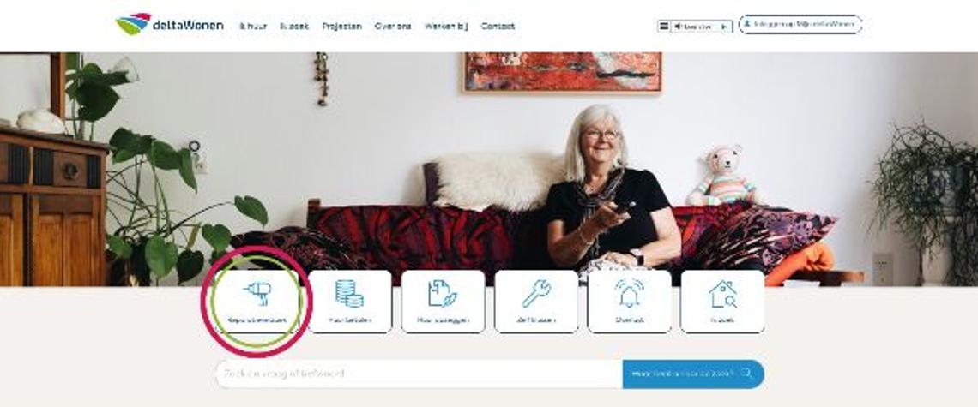This screenshot has height=407, width=978.
Task: Open the drill icon repair request tile
Action: click(x=257, y=302)
